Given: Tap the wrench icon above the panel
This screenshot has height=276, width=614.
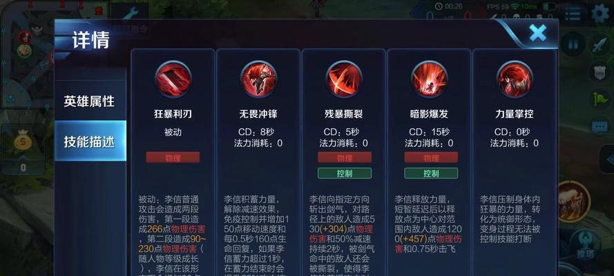Looking at the screenshot, I should coord(130,13).
